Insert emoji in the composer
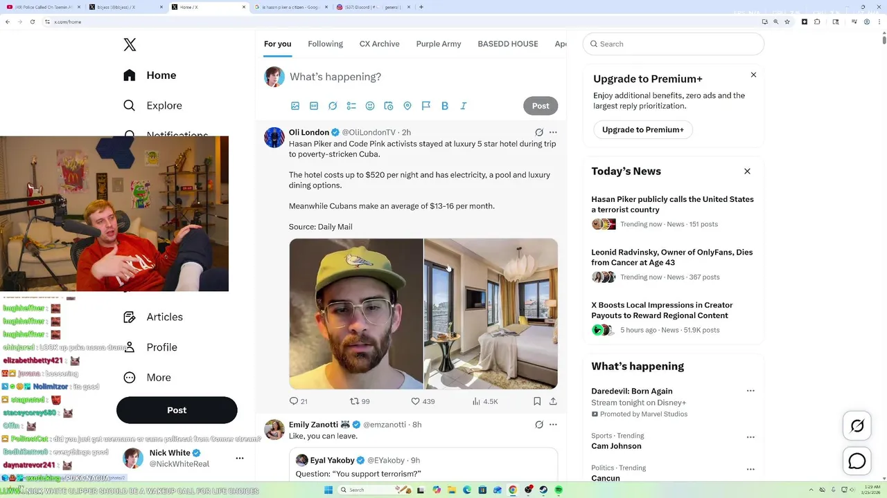 point(370,106)
